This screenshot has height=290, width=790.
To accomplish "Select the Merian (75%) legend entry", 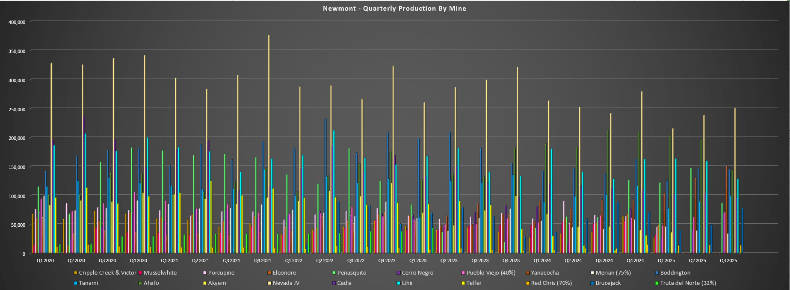I will pos(610,272).
